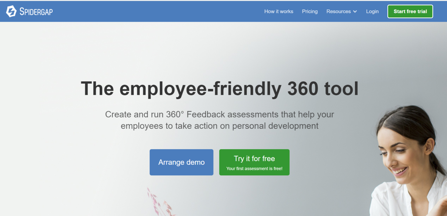Select Login from the navigation bar
Viewport: 447px width, 216px height.
click(372, 11)
